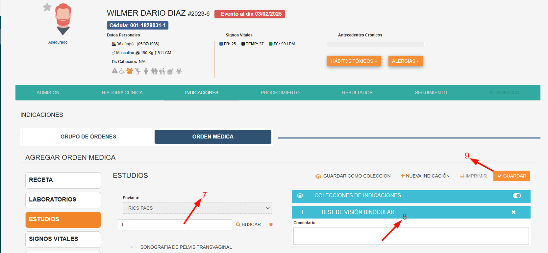Click the wheelchair disability icon

click(122, 71)
